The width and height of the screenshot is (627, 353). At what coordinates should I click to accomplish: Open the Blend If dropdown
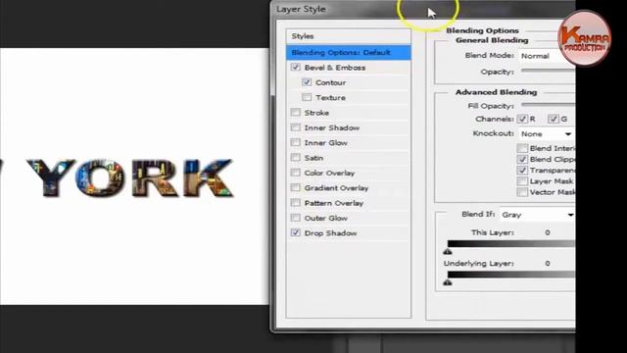coord(538,215)
